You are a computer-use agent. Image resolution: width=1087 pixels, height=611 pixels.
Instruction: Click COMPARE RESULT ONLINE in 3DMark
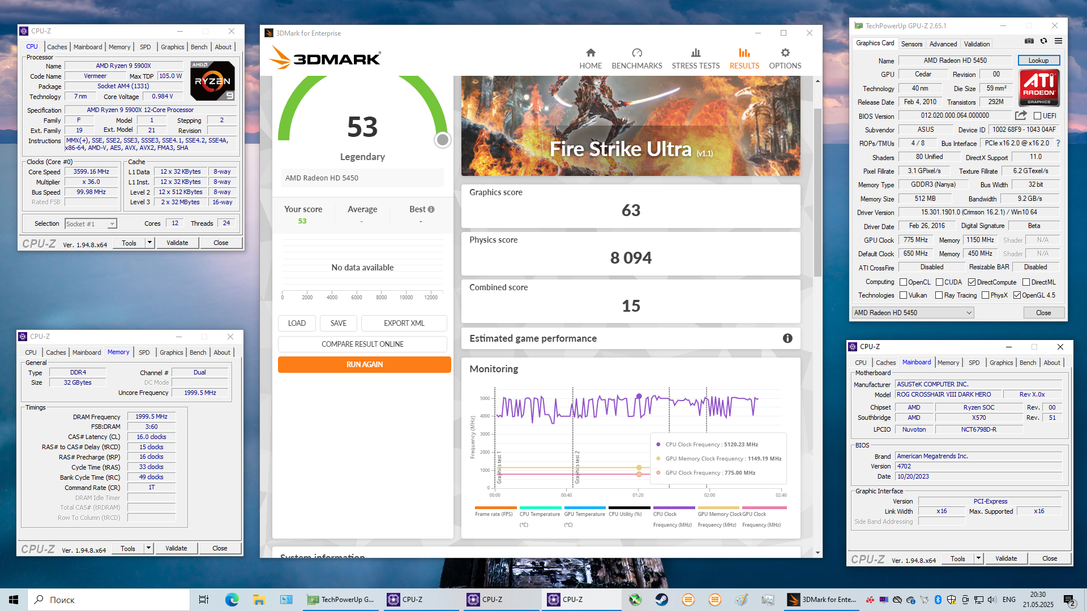[x=362, y=344]
